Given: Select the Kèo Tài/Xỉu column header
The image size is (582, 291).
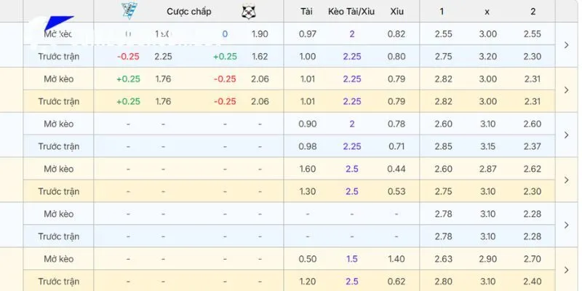Looking at the screenshot, I should (351, 12).
